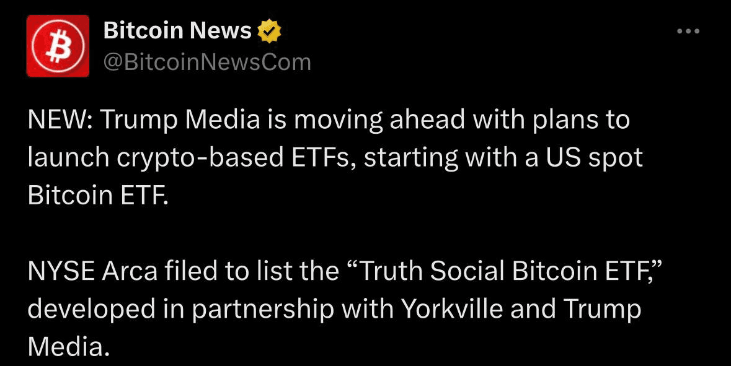731x366 pixels.
Task: Click the gold verified badge
Action: tap(270, 31)
